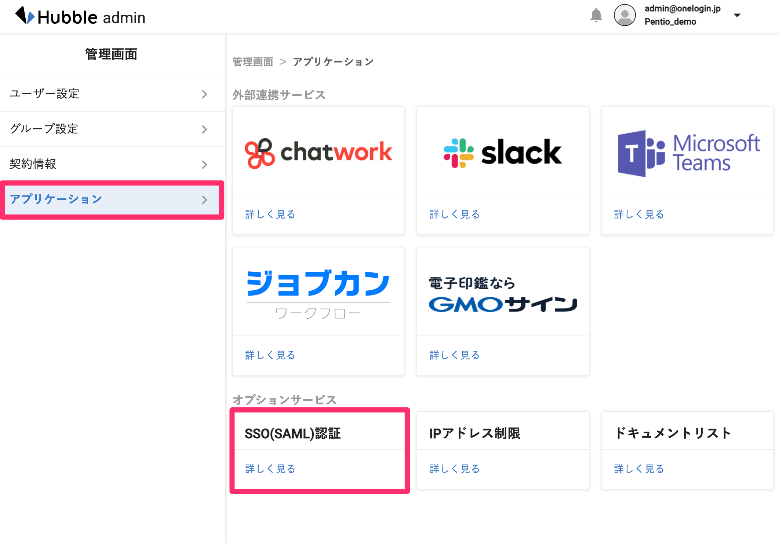The height and width of the screenshot is (543, 779).
Task: Open 詳しく見る under SSO(SAML)認証
Action: [x=270, y=469]
